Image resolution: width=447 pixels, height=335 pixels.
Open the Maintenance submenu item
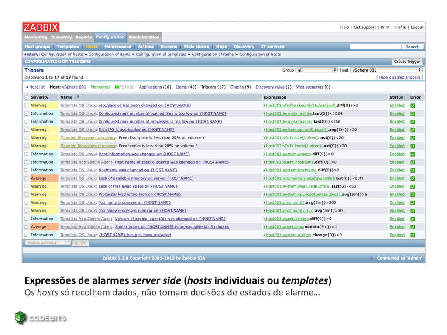(118, 46)
